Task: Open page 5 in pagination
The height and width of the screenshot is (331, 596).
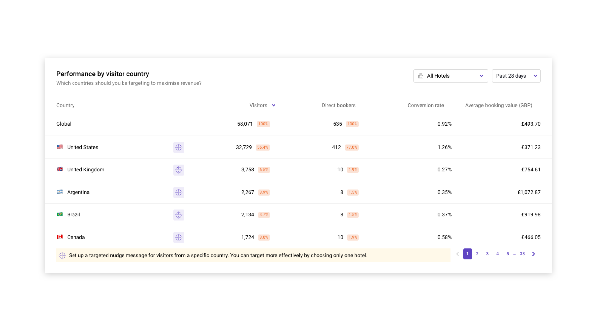Action: (507, 254)
